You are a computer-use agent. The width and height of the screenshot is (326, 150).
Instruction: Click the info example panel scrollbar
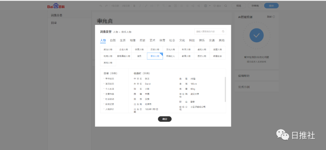pyautogui.click(x=225, y=89)
